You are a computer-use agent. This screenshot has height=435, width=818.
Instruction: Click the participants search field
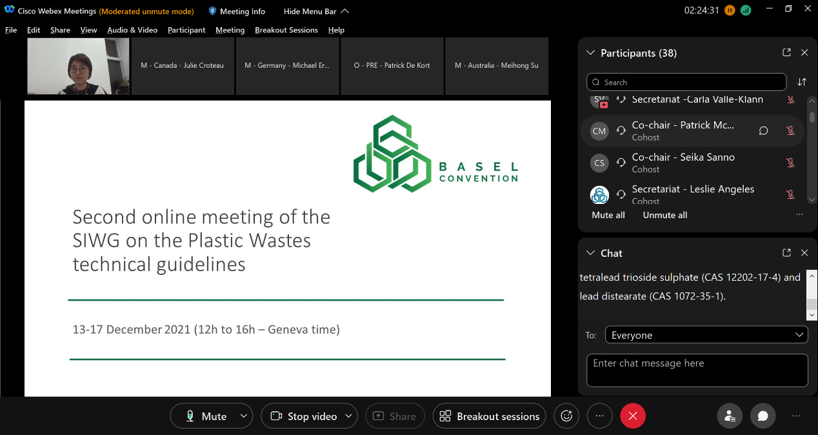coord(686,82)
